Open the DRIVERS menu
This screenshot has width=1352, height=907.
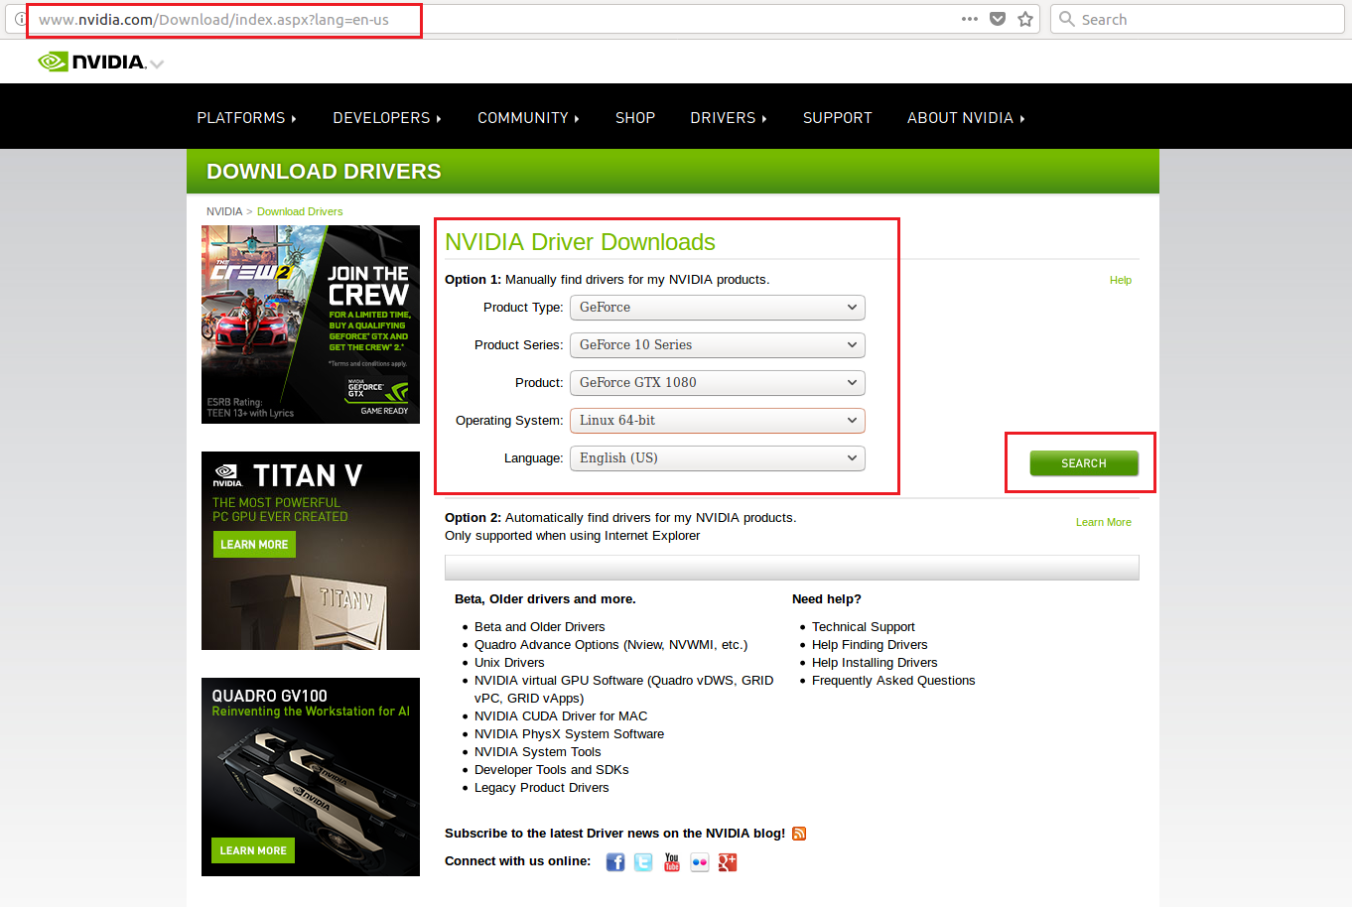[729, 118]
